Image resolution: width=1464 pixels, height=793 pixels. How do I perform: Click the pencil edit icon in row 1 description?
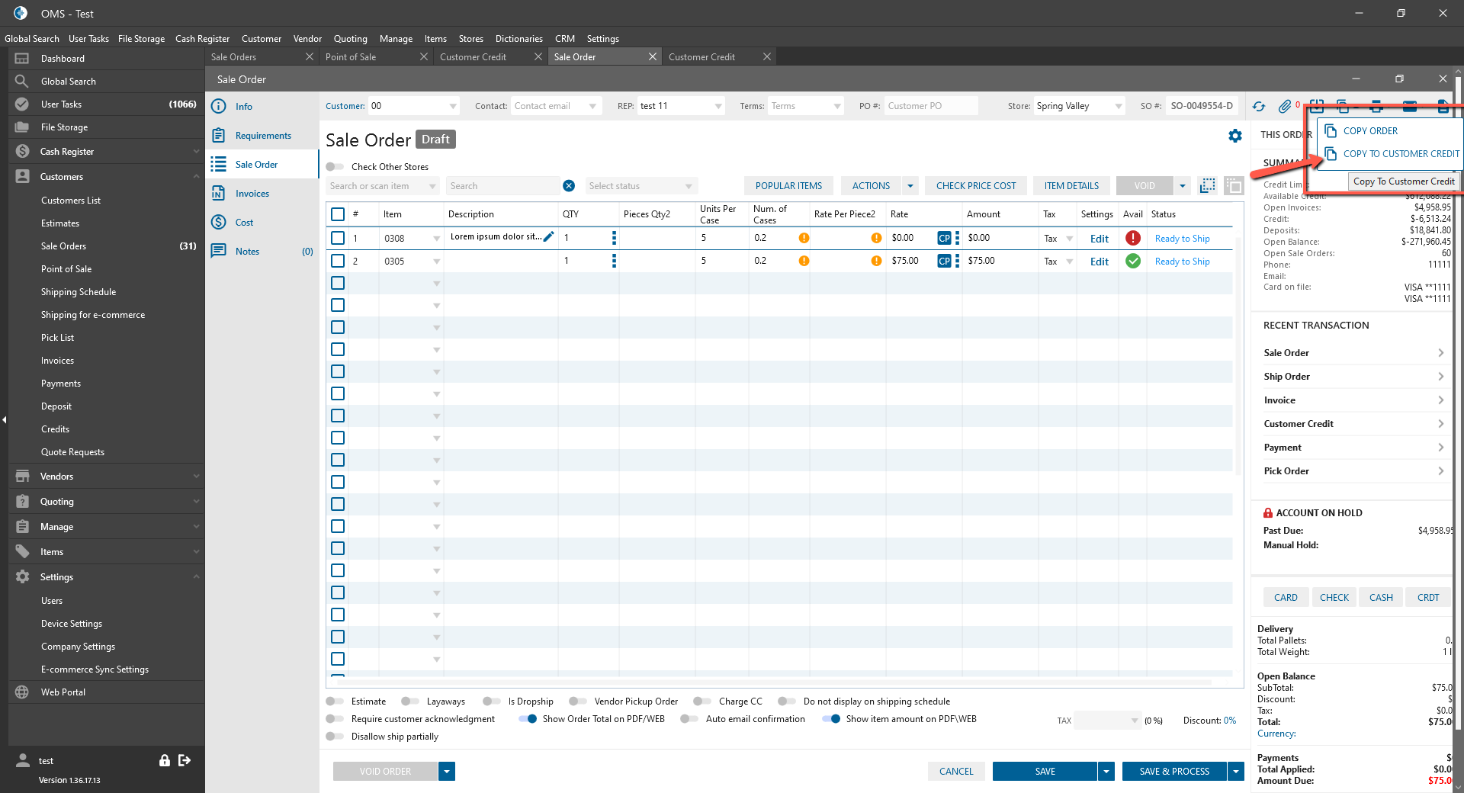(548, 237)
